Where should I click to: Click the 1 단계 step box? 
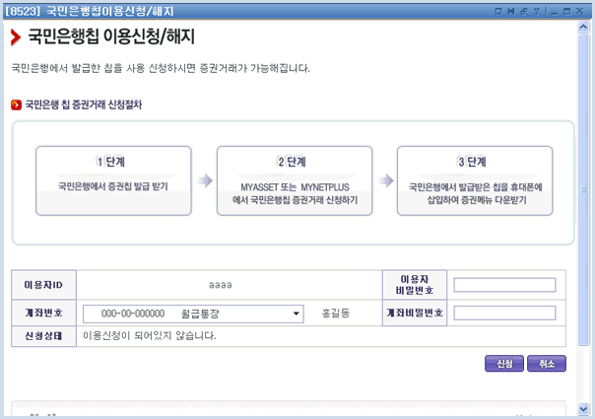tap(113, 180)
